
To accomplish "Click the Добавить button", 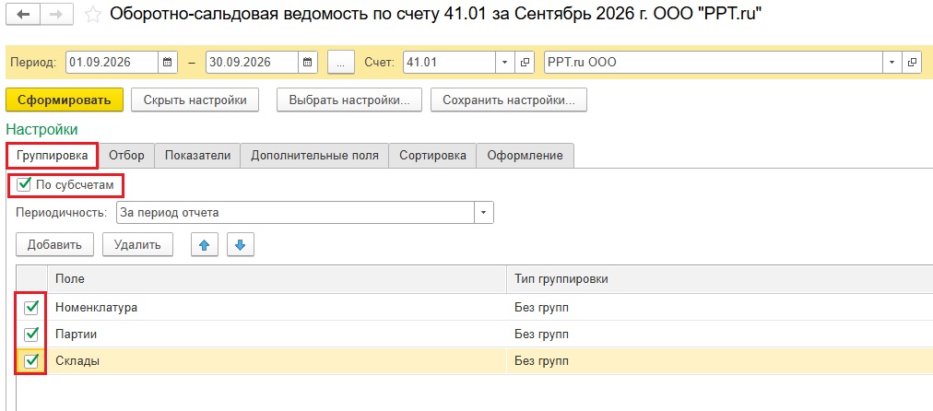I will (x=54, y=244).
